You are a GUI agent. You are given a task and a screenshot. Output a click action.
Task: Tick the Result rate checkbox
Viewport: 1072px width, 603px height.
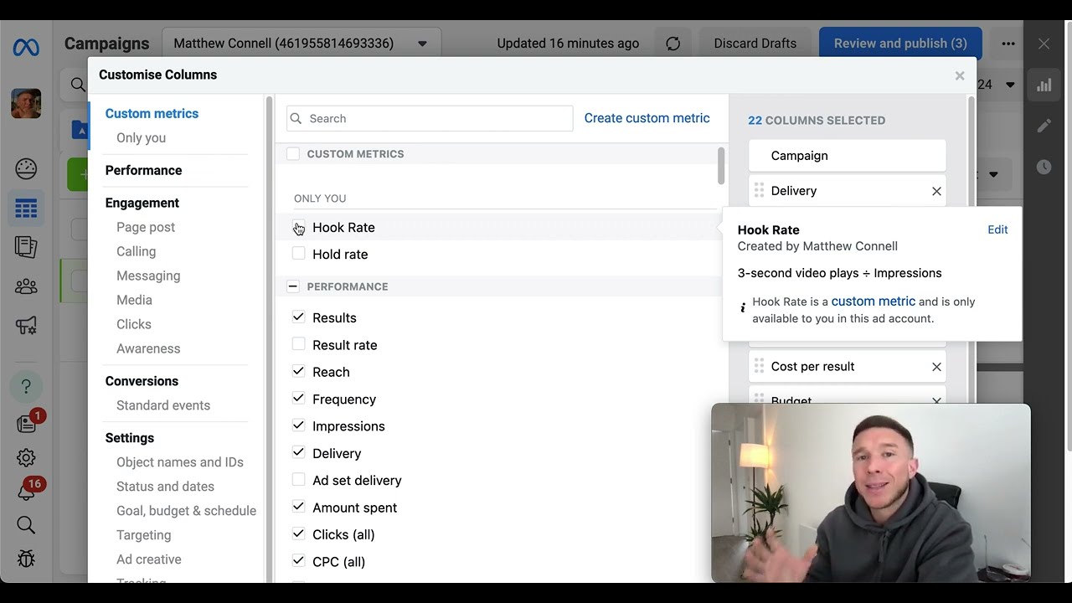[x=298, y=344]
